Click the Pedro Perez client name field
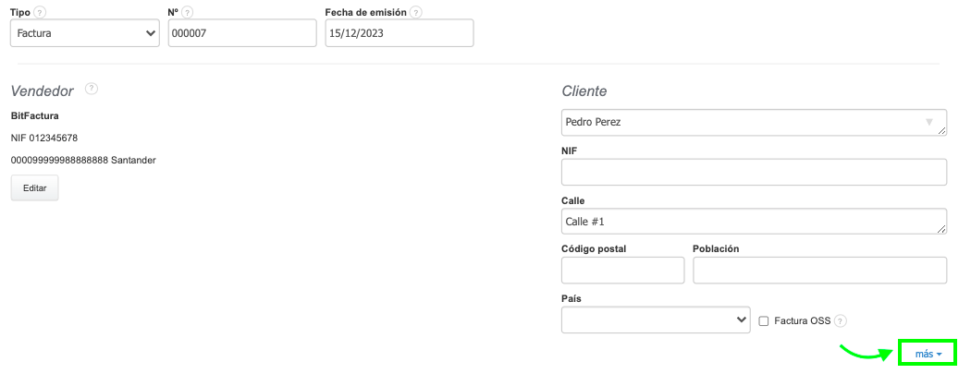This screenshot has width=971, height=374. point(740,122)
